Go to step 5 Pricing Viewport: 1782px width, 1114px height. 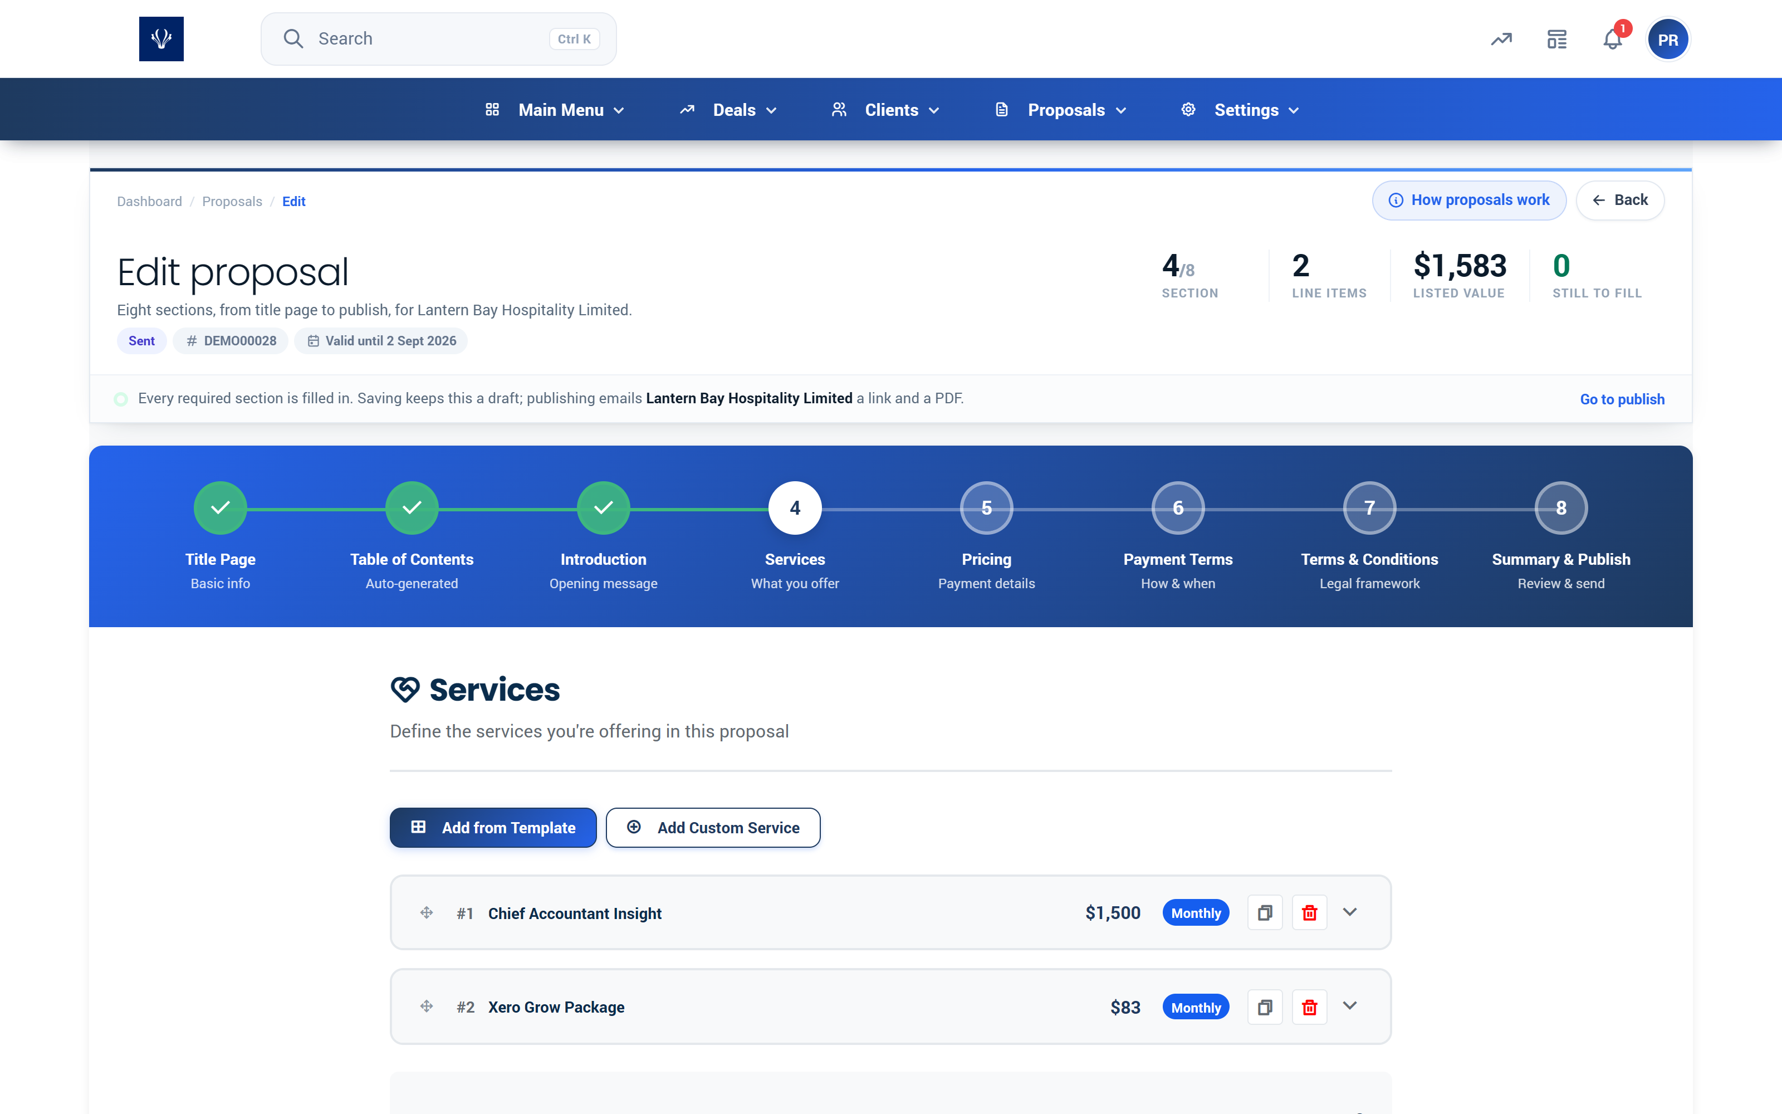tap(987, 507)
